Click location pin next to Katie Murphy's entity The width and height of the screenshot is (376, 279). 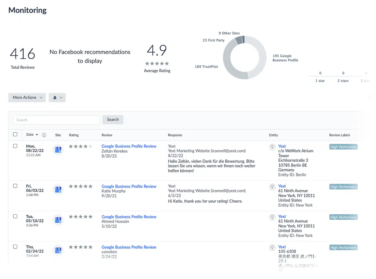pyautogui.click(x=272, y=187)
